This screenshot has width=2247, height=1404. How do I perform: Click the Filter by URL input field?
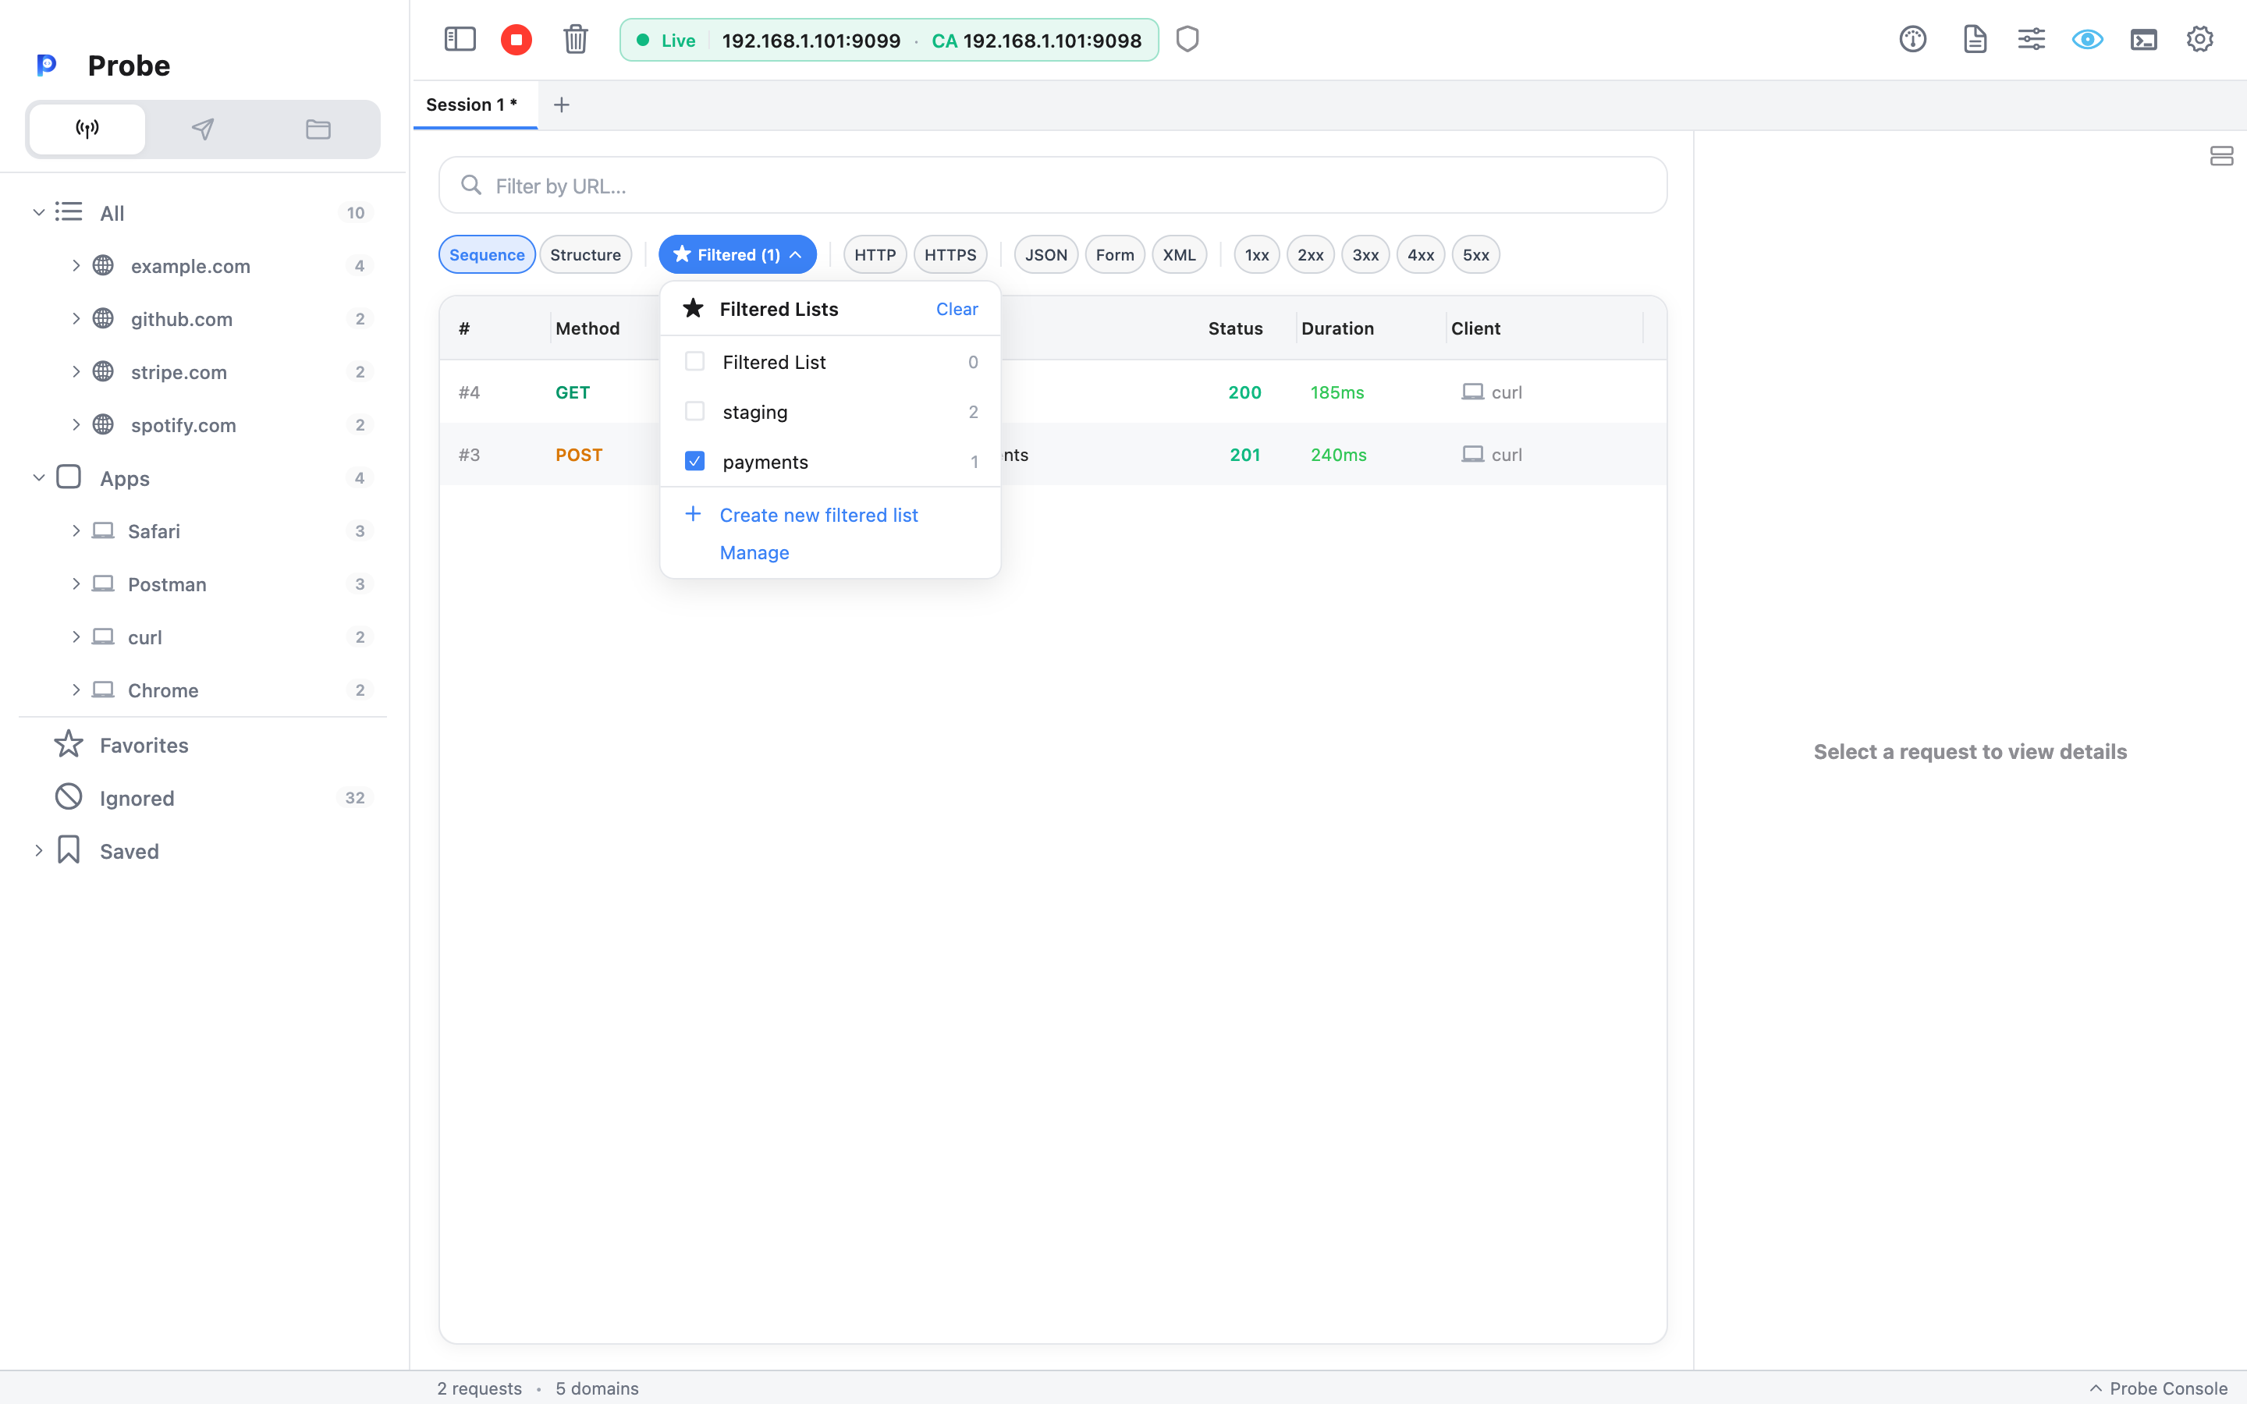[x=1052, y=186]
